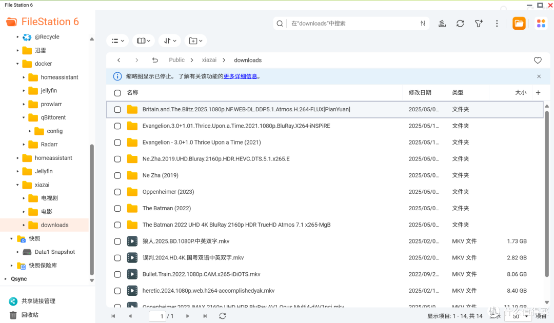Screen dimensions: 554x323
Task: Click the info icon in thumbnail notice
Action: [x=117, y=76]
